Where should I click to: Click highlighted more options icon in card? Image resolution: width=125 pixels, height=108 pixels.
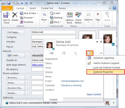[x=90, y=53]
